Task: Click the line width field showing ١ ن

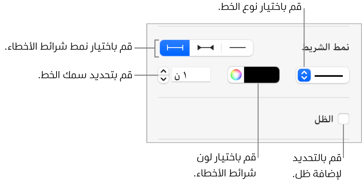Action: (x=191, y=75)
